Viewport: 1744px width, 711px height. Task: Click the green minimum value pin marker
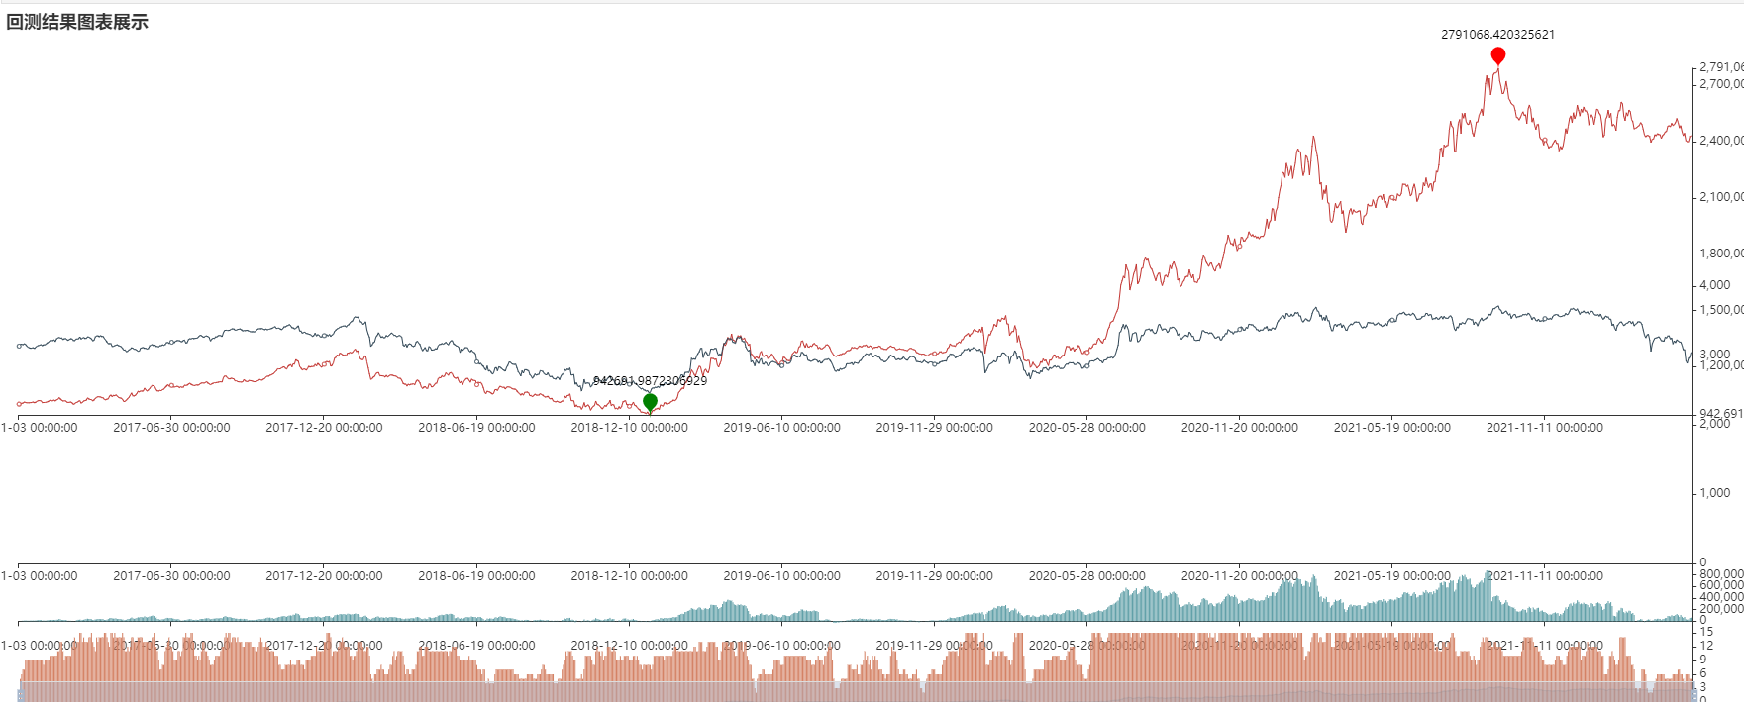(650, 402)
